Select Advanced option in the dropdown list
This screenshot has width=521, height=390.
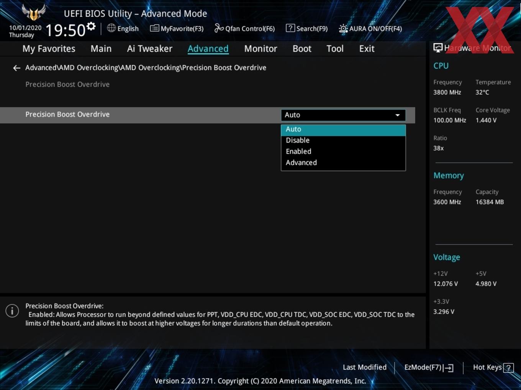(x=343, y=162)
